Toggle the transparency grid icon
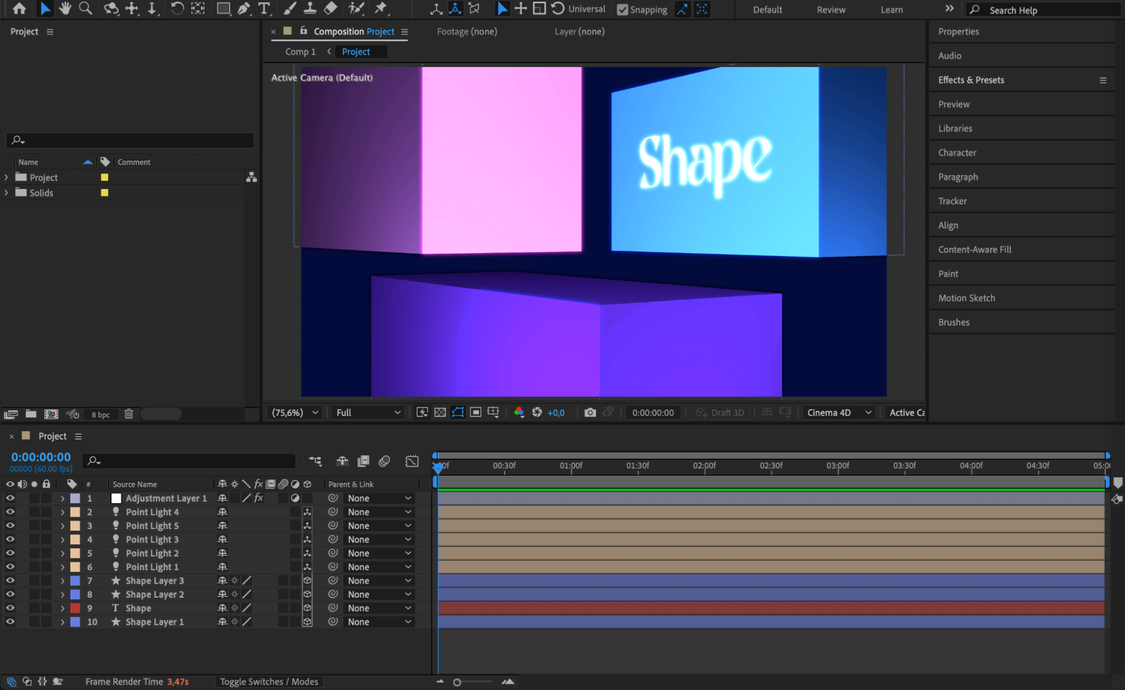Viewport: 1125px width, 690px height. (440, 413)
